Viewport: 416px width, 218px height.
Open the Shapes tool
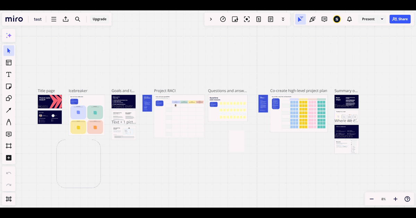tap(9, 98)
